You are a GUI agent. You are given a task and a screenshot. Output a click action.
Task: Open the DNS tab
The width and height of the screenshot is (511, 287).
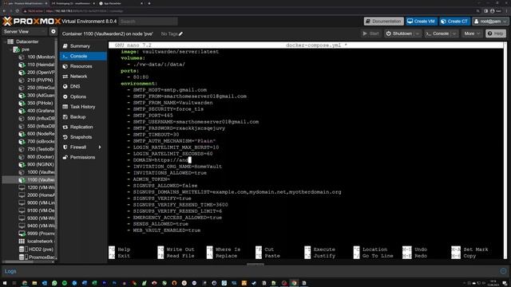tap(75, 87)
